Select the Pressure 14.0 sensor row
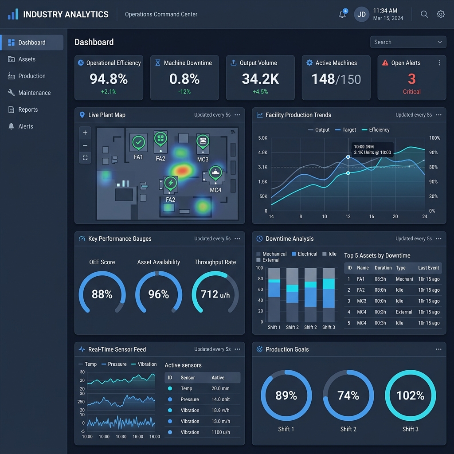The image size is (454, 454). (202, 399)
